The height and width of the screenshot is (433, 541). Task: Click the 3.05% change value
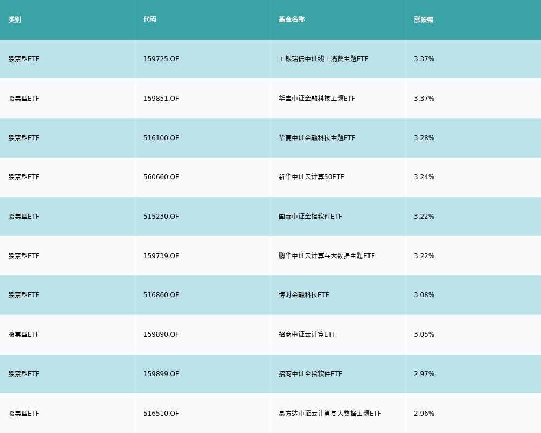click(x=424, y=334)
